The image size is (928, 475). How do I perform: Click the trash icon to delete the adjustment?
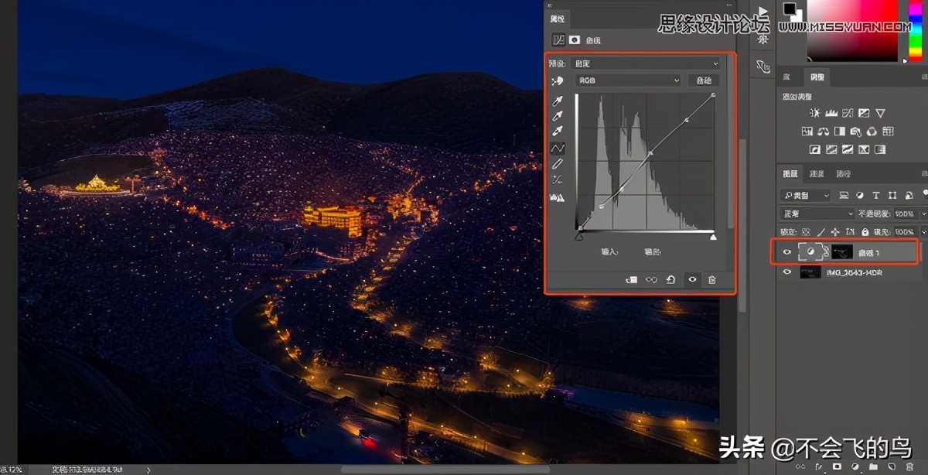(712, 279)
